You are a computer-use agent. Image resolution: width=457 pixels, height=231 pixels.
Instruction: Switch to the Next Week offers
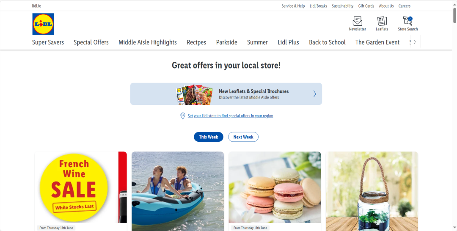click(243, 137)
